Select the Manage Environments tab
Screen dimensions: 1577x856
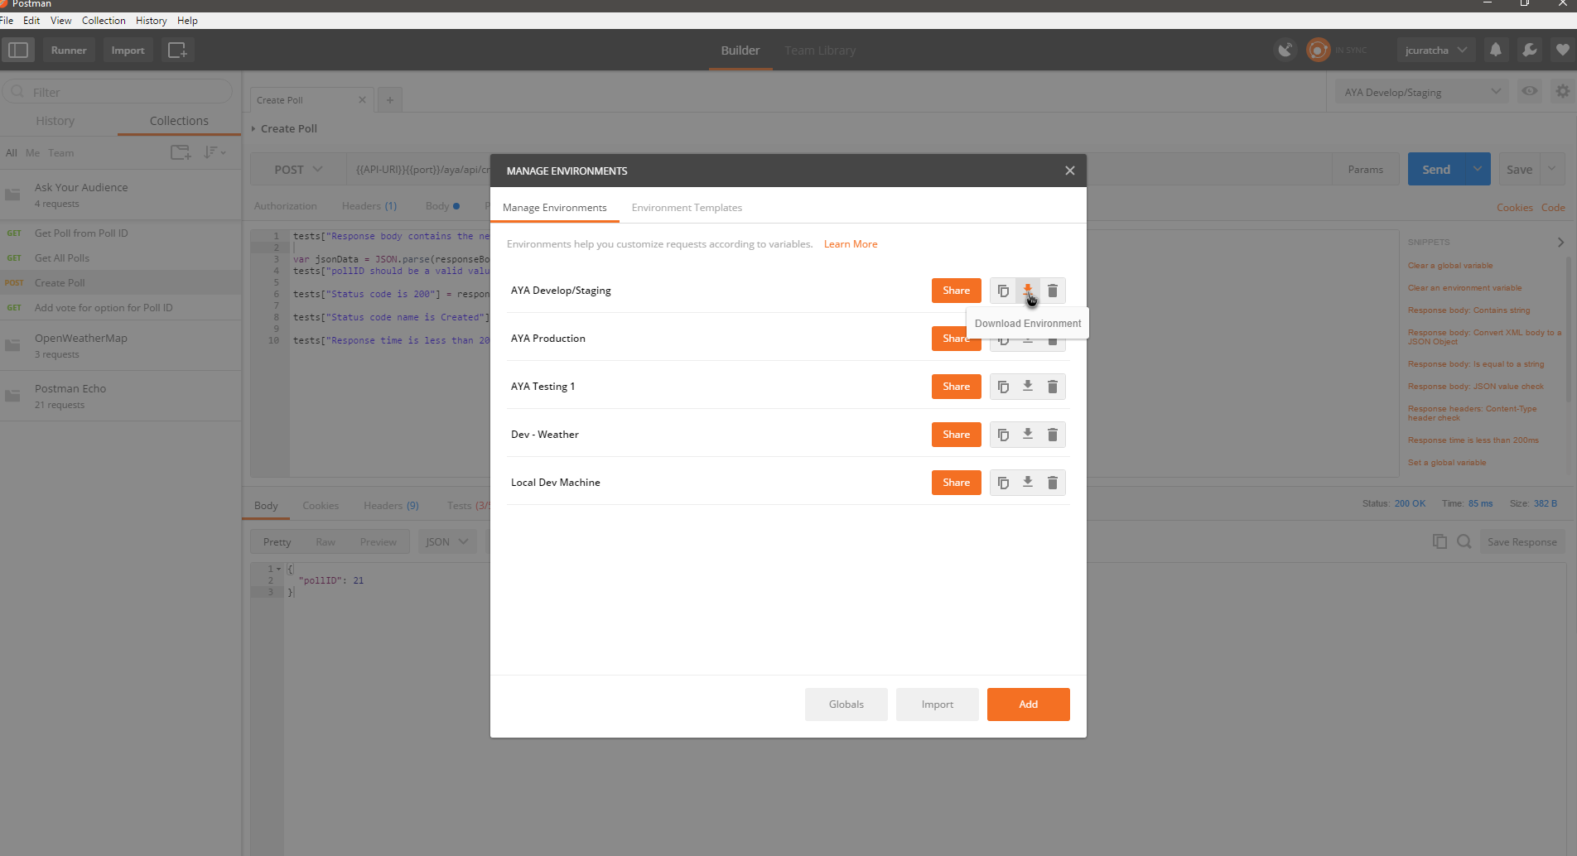tap(554, 208)
